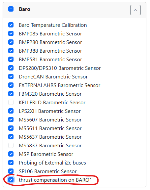Image resolution: width=150 pixels, height=190 pixels.
Task: Uncheck MS5607 Barometric Sensor
Action: [x=11, y=119]
